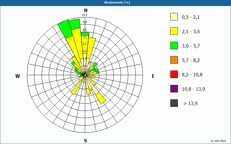Click the 2,8 axis value

[x=85, y=58]
